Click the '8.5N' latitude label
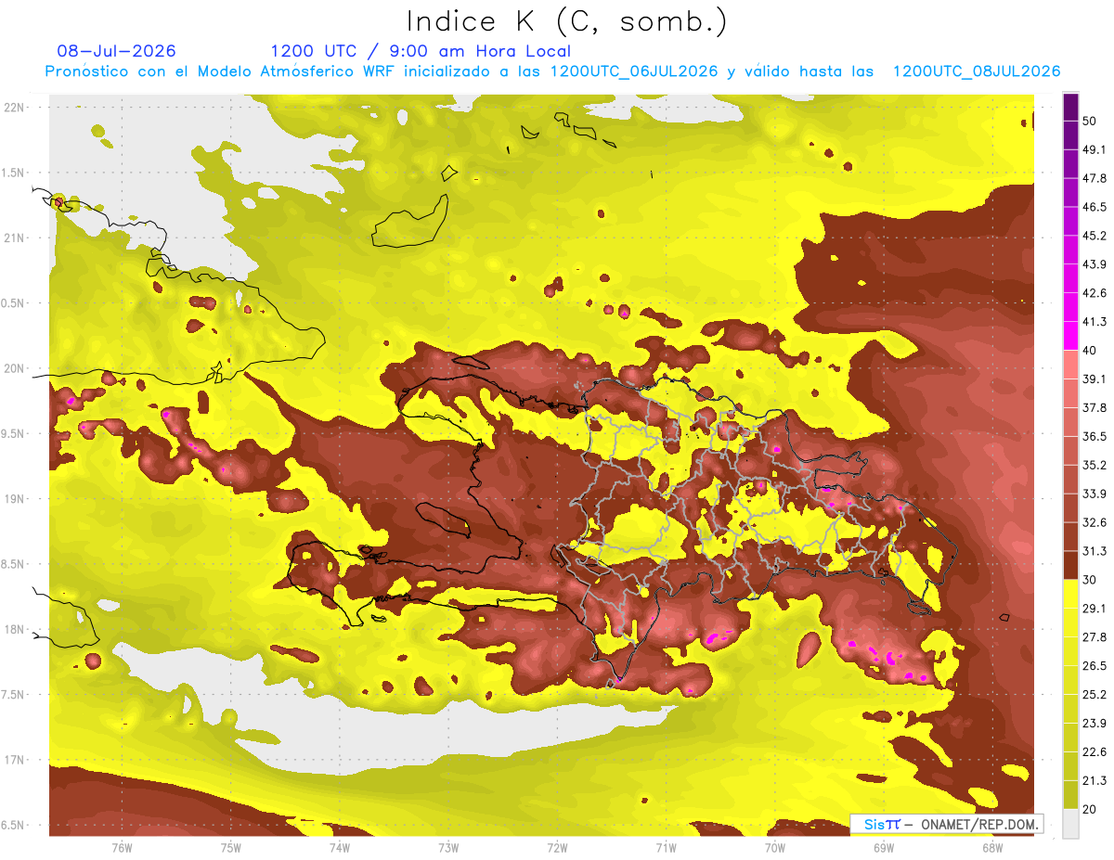 click(14, 564)
